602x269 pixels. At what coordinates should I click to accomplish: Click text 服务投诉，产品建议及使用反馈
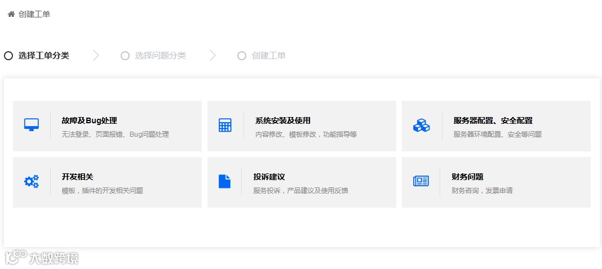300,190
